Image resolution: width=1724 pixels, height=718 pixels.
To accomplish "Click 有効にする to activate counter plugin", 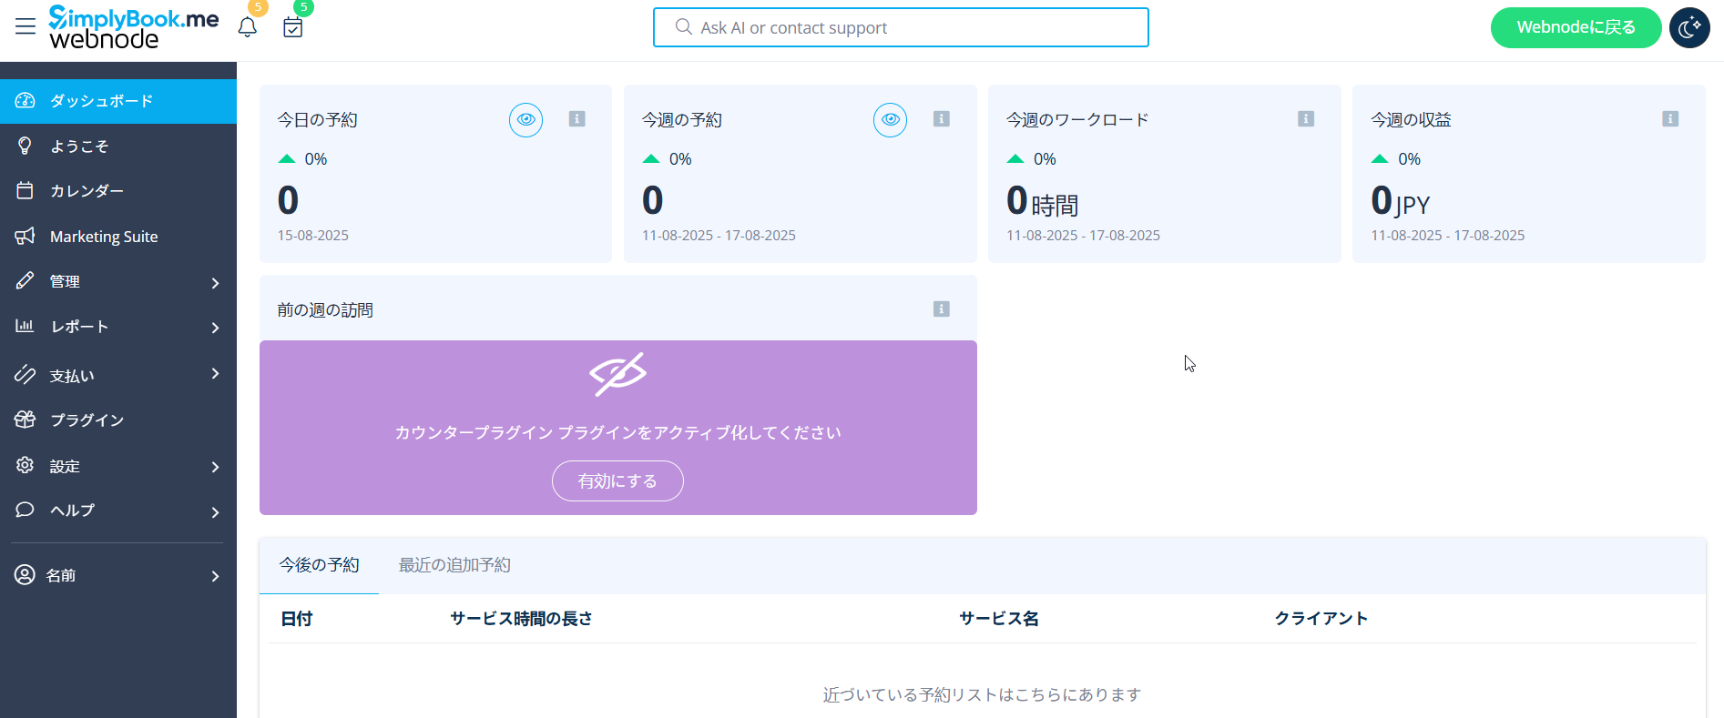I will tap(617, 480).
